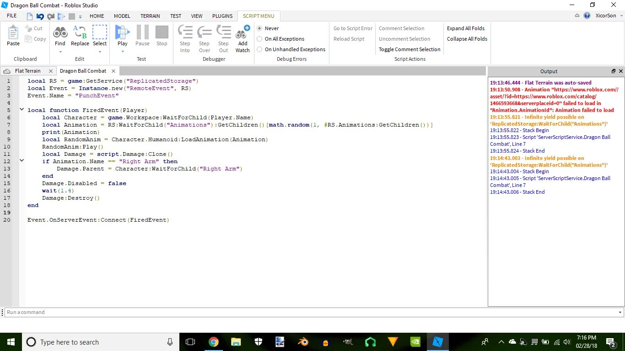Switch to the Flat Terrain document tab
The width and height of the screenshot is (625, 351).
pyautogui.click(x=27, y=71)
